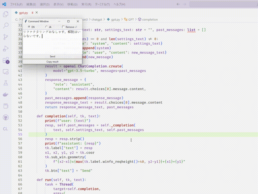The width and height of the screenshot is (258, 194).
Task: Open the Explorer view in the sidebar
Action: tap(5, 14)
